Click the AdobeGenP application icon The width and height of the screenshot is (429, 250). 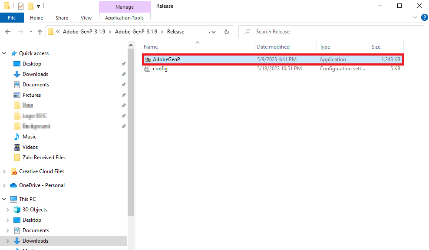point(148,59)
